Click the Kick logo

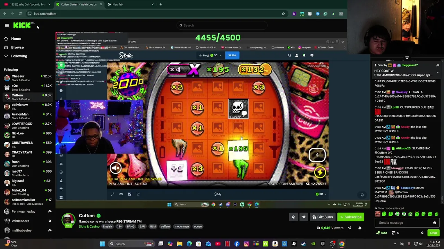point(24,25)
